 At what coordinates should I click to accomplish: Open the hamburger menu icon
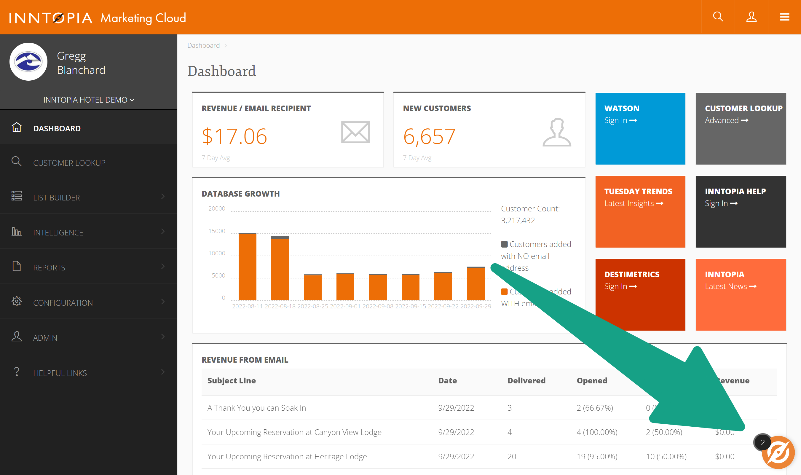pyautogui.click(x=784, y=17)
